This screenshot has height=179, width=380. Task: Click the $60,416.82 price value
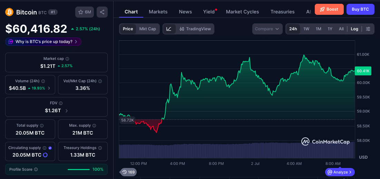click(36, 29)
